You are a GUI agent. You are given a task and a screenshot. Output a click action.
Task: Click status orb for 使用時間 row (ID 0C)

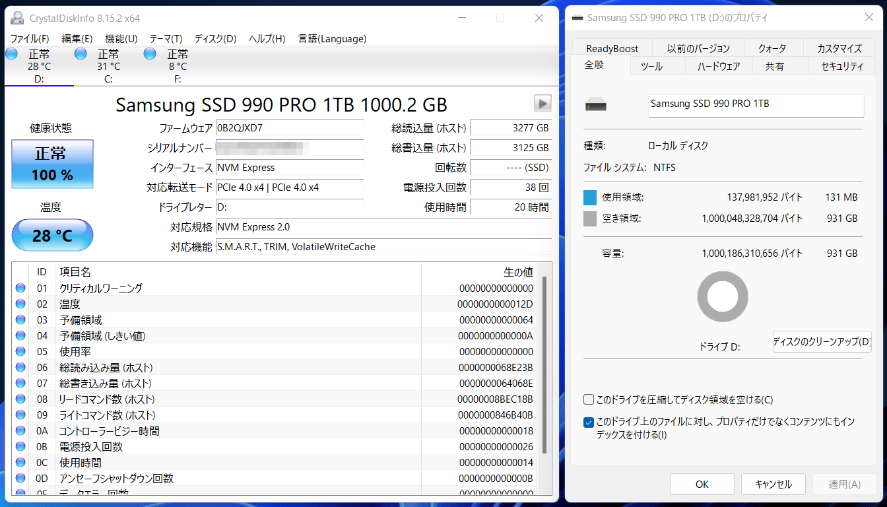pos(20,462)
